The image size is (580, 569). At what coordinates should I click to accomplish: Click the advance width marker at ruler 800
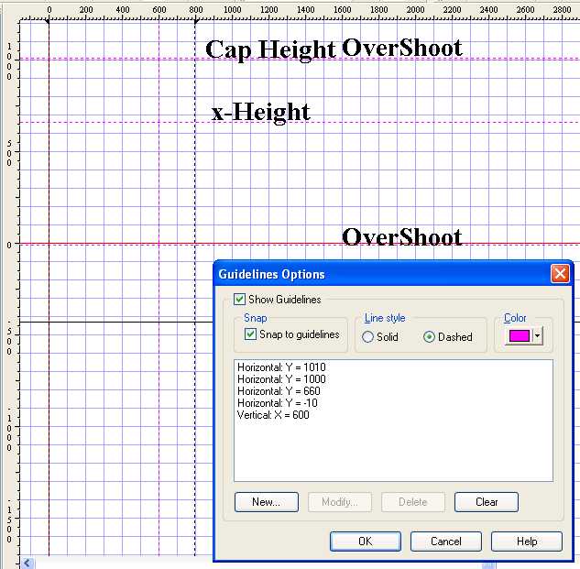196,22
